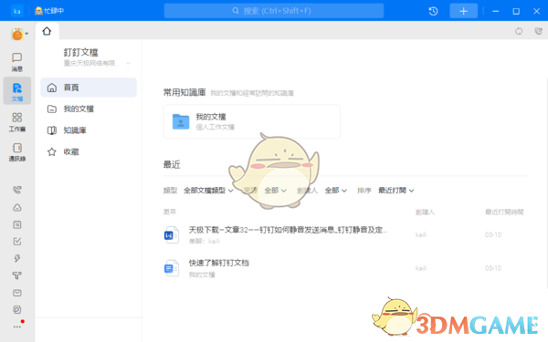This screenshot has width=548, height=342.
Task: Focus the search (搜索) field
Action: pos(274,11)
